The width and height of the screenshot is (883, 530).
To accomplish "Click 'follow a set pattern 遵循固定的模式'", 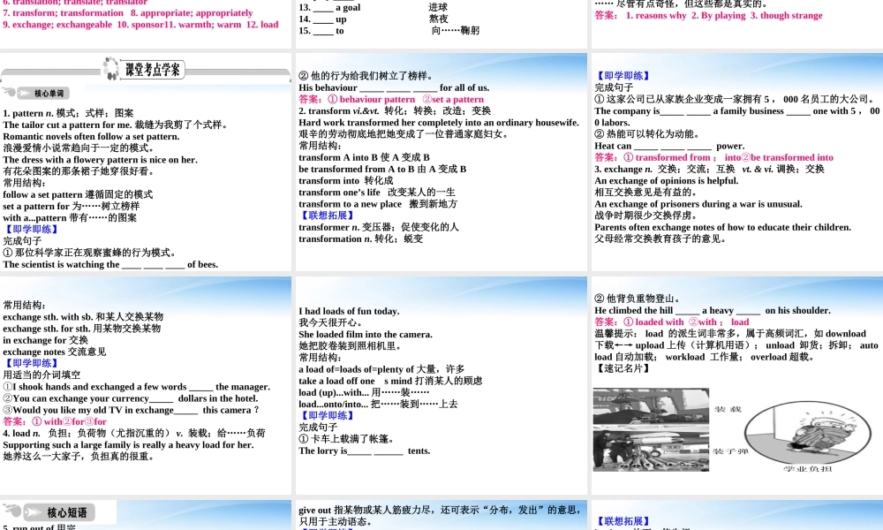I will (x=78, y=194).
